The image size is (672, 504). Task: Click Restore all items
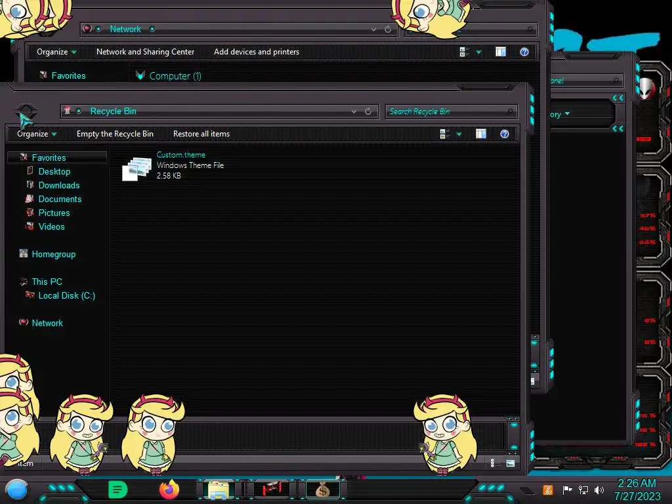pos(201,134)
